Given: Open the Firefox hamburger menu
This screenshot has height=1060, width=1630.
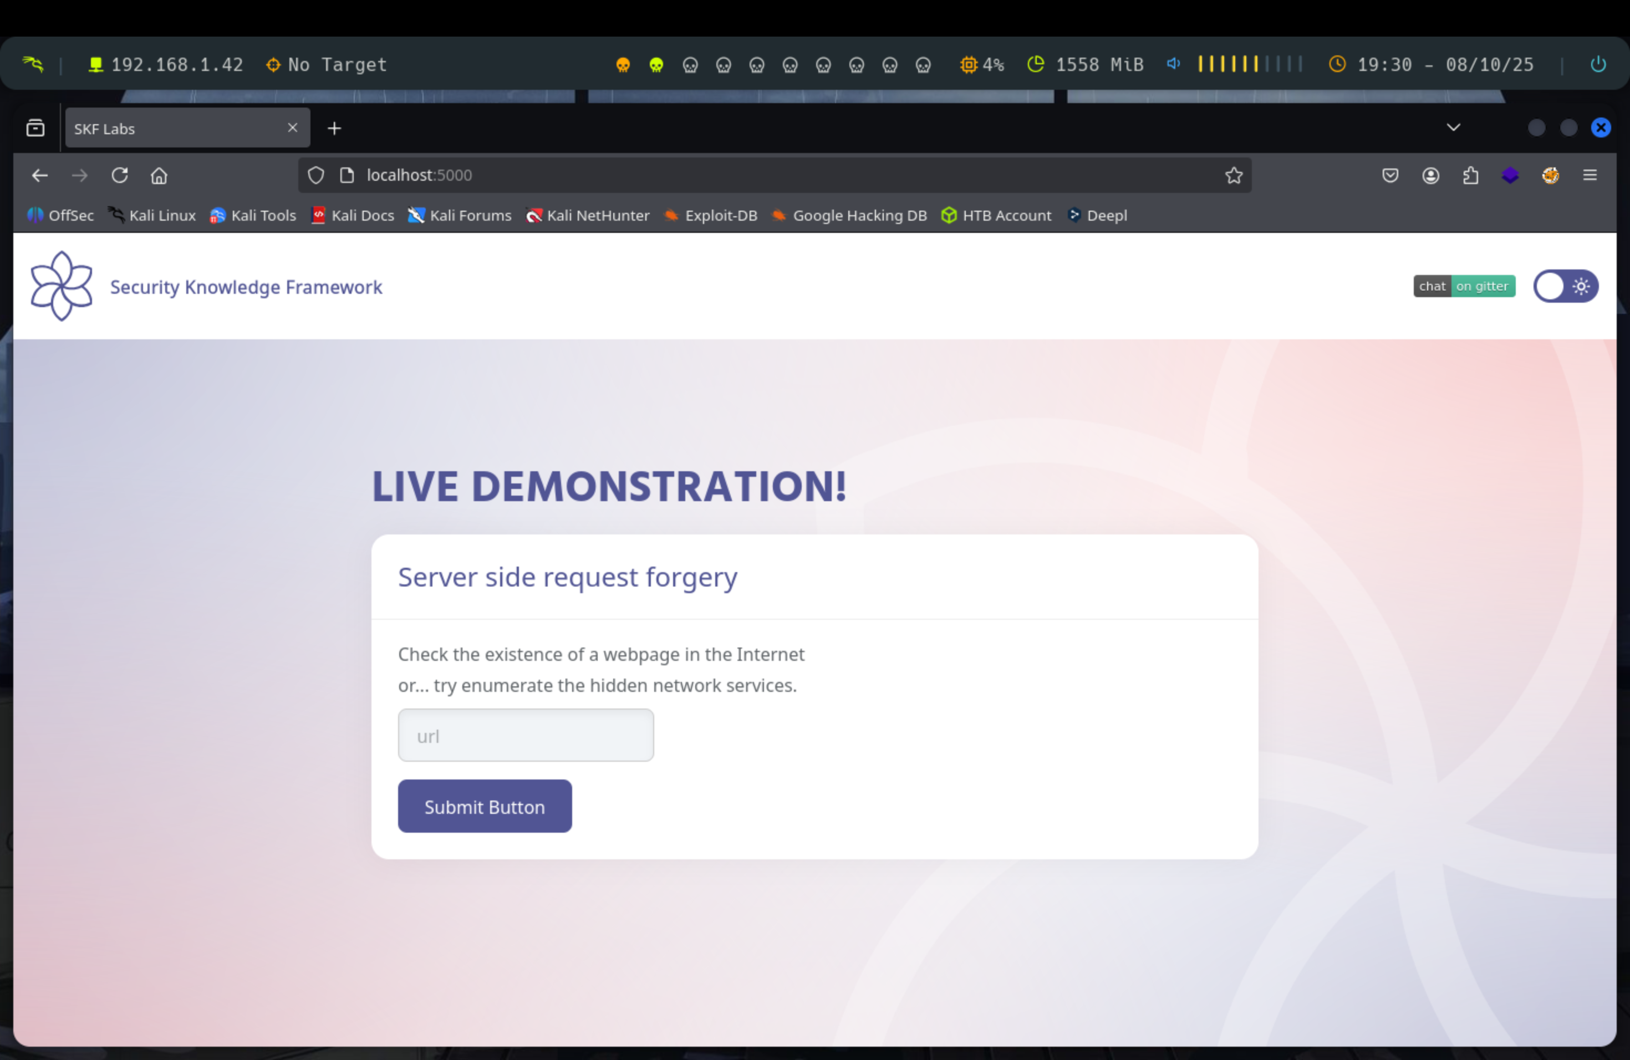Looking at the screenshot, I should pos(1590,176).
